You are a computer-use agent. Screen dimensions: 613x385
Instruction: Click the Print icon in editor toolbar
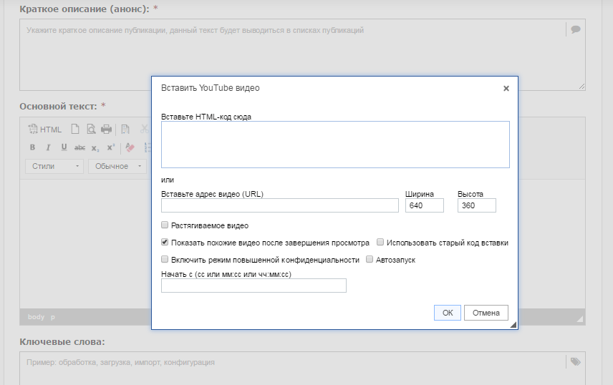tap(106, 129)
